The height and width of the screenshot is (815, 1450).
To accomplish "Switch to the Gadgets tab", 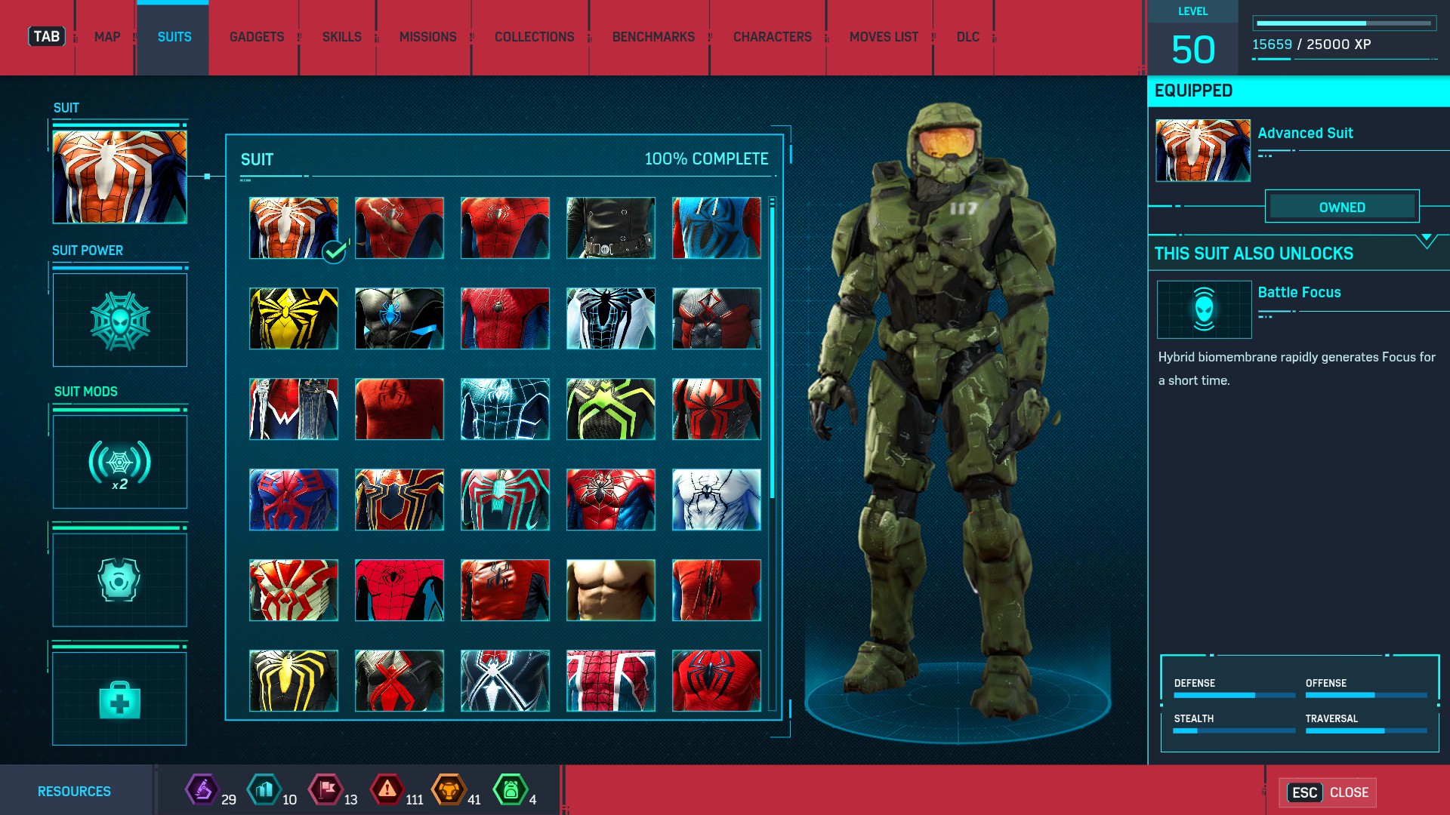I will 257,37.
